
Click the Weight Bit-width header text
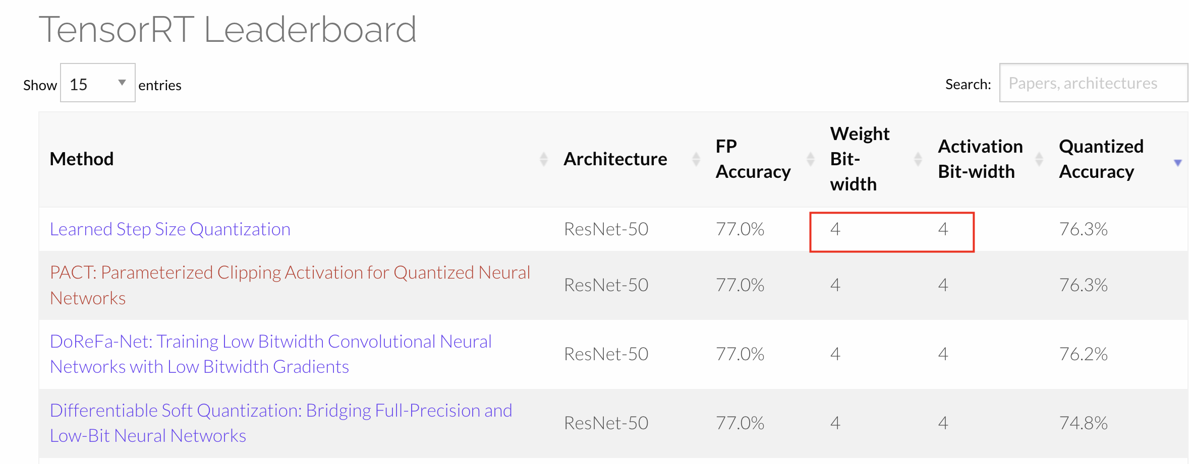(x=860, y=159)
